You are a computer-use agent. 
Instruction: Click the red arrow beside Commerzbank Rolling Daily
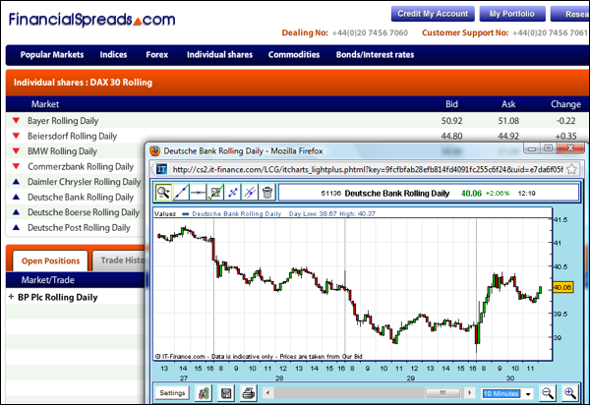tap(16, 166)
